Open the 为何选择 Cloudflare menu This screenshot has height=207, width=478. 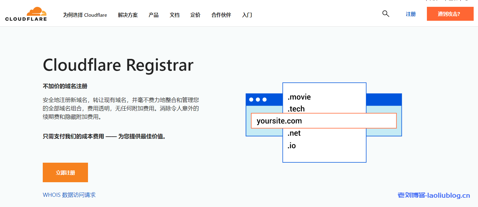[85, 15]
